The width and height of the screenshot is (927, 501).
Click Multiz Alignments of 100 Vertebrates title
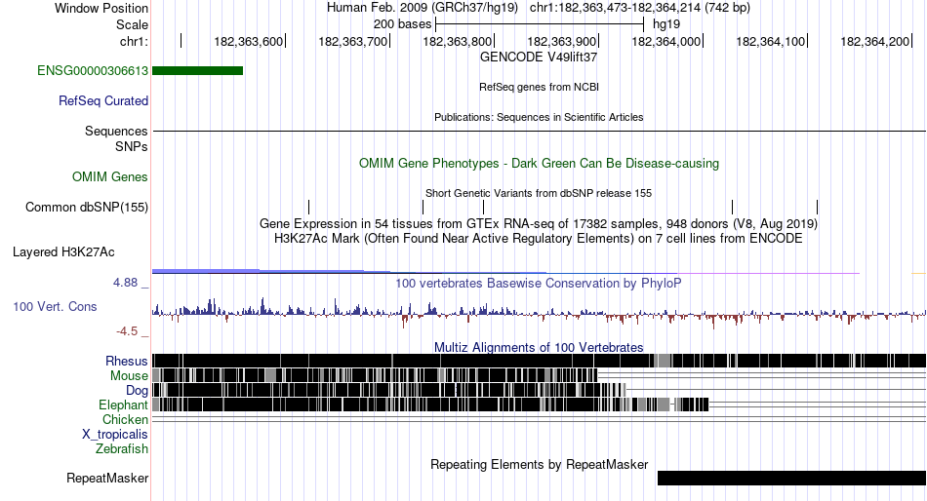(539, 347)
